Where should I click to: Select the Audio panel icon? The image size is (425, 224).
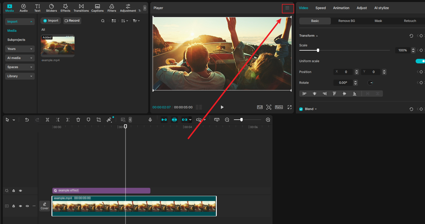coord(23,8)
